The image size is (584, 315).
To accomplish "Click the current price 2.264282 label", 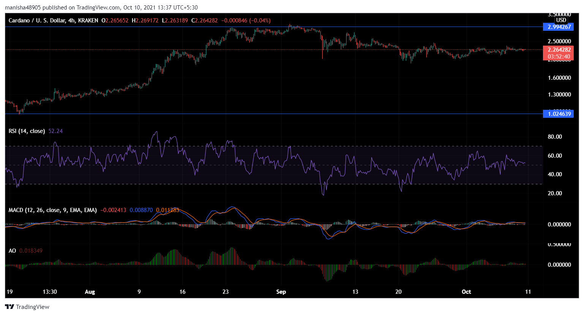I will tap(559, 50).
